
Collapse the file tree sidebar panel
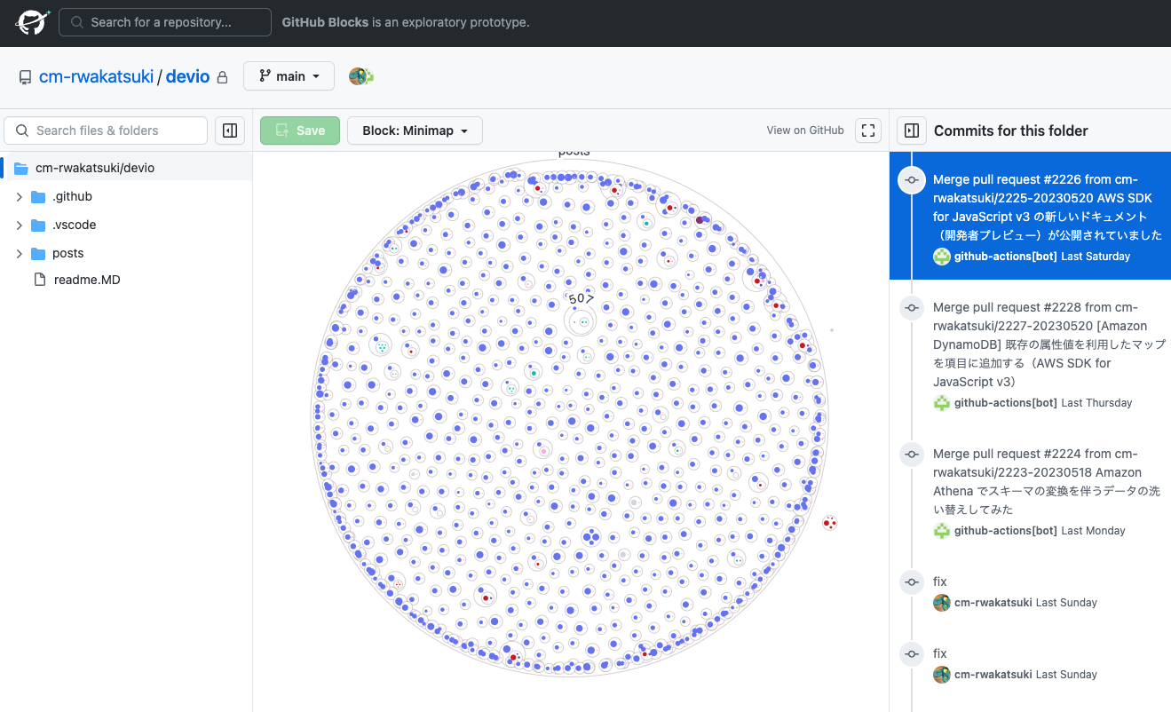(230, 130)
